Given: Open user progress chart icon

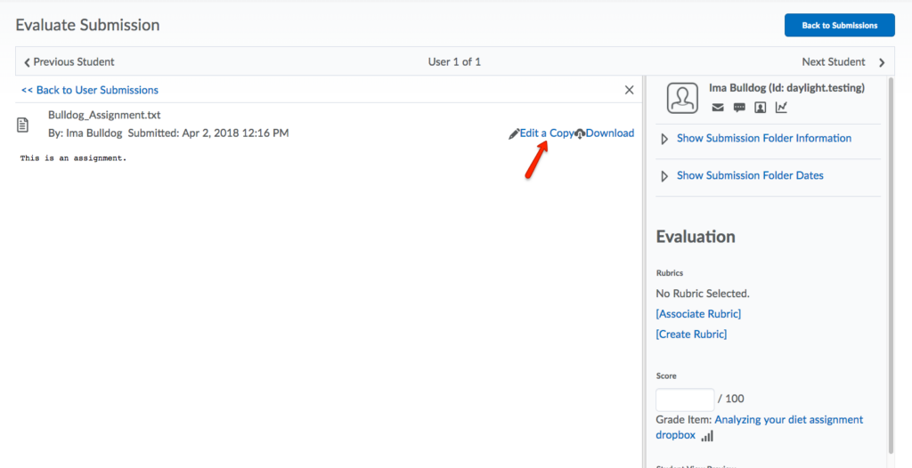Looking at the screenshot, I should [x=781, y=108].
